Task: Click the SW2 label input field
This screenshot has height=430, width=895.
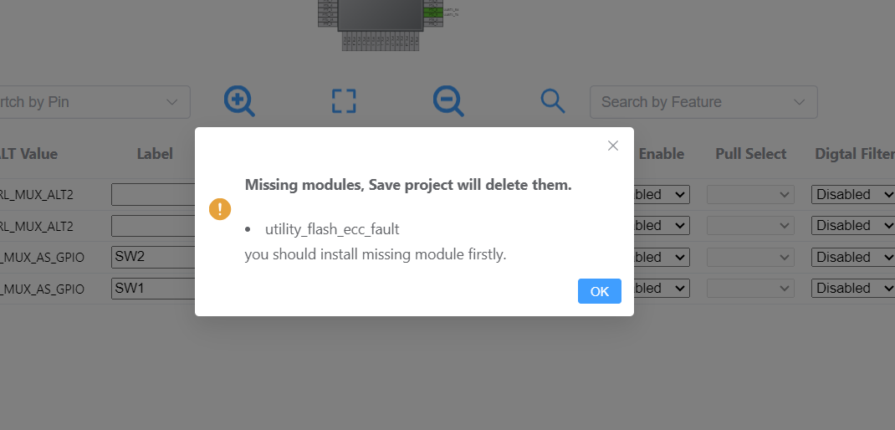Action: pos(154,257)
